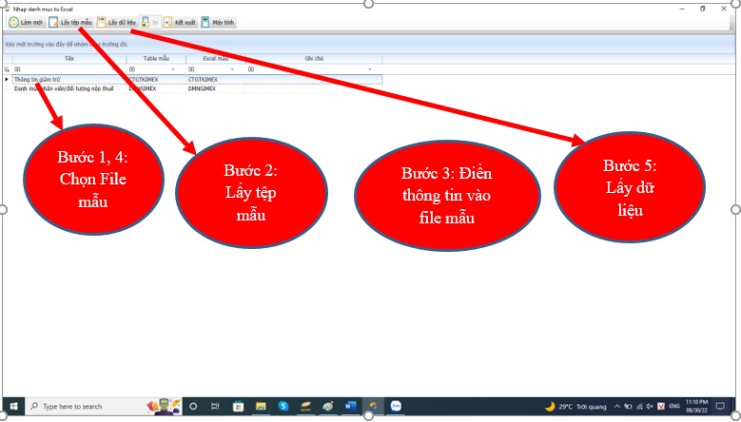Sort by the Tên column header
741x422 pixels.
pyautogui.click(x=68, y=59)
